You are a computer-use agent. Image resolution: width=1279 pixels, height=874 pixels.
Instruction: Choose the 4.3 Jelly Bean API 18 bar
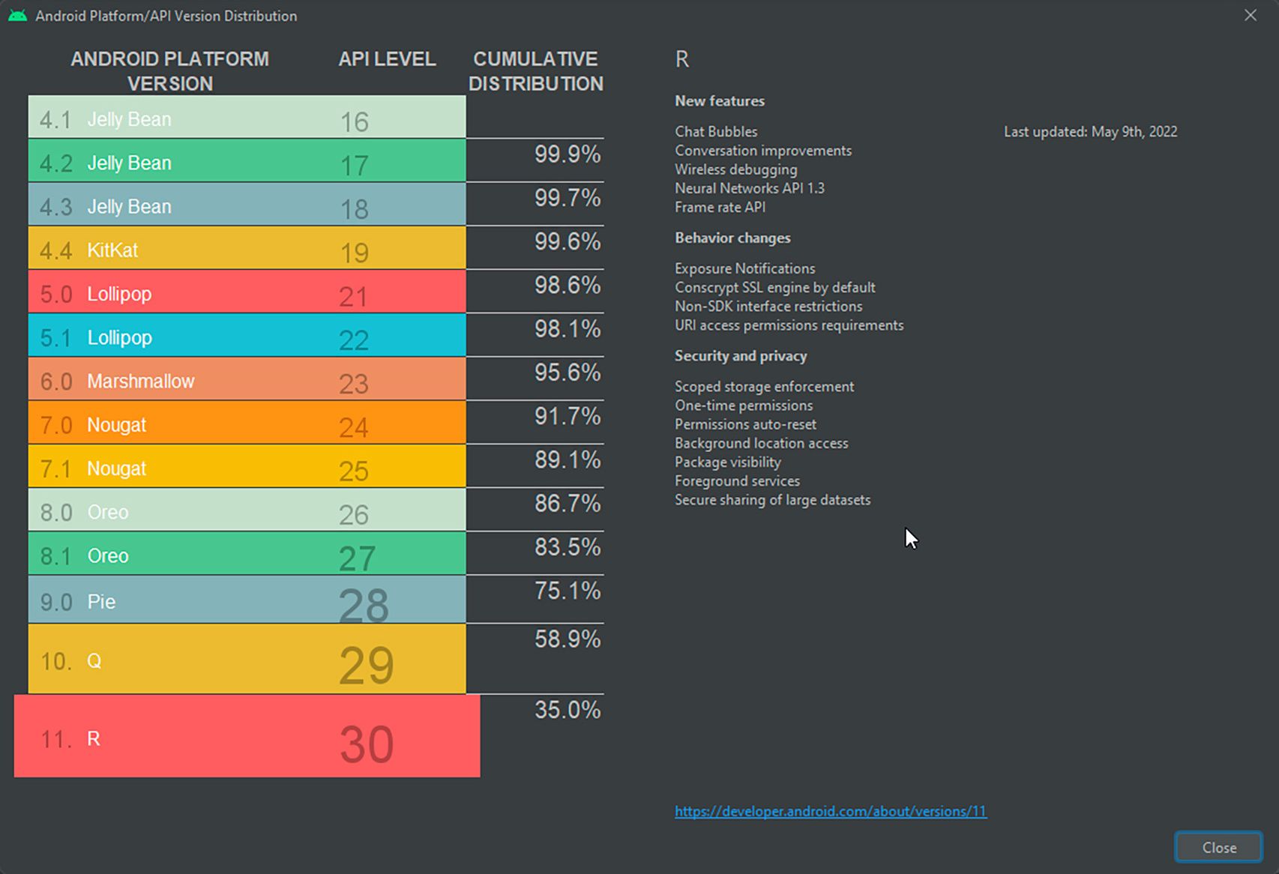click(x=247, y=204)
